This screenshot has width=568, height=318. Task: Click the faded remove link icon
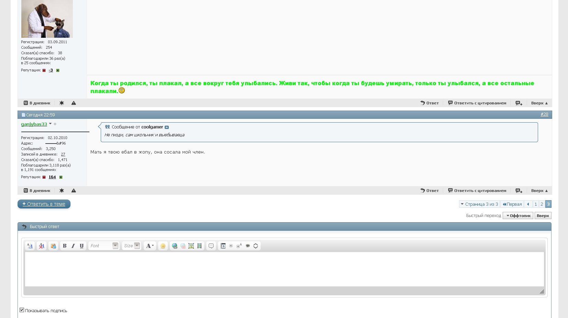[x=183, y=246]
